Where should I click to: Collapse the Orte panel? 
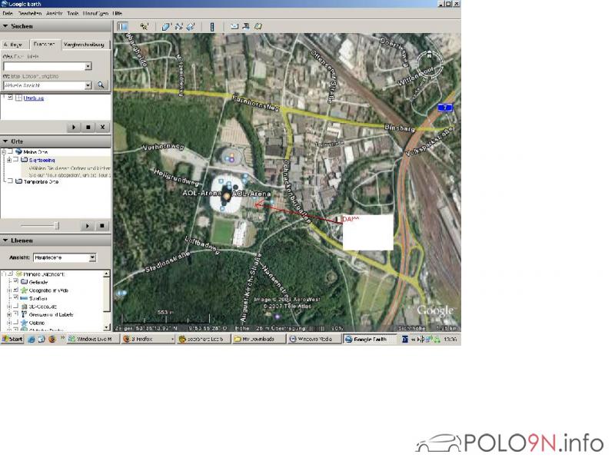5,141
